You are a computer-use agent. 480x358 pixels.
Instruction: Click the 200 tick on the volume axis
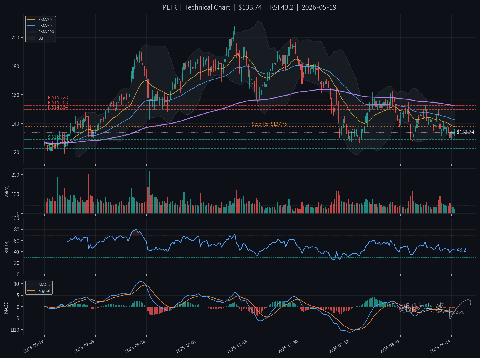coord(15,175)
